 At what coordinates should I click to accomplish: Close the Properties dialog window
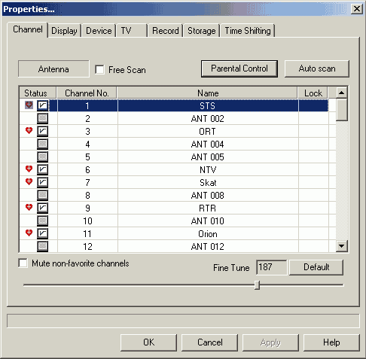coord(357,9)
